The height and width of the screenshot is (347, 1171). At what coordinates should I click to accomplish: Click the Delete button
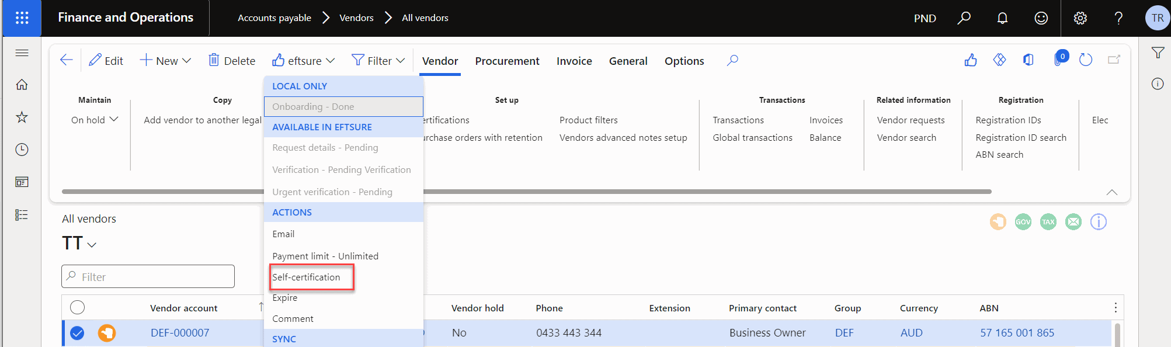tap(232, 61)
